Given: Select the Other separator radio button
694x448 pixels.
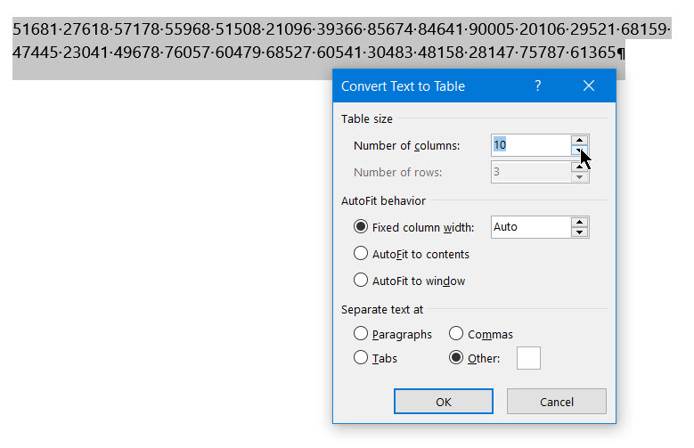Looking at the screenshot, I should pos(456,358).
